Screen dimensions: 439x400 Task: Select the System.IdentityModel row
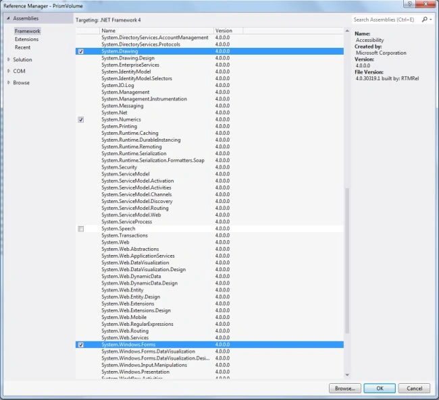tap(209, 72)
